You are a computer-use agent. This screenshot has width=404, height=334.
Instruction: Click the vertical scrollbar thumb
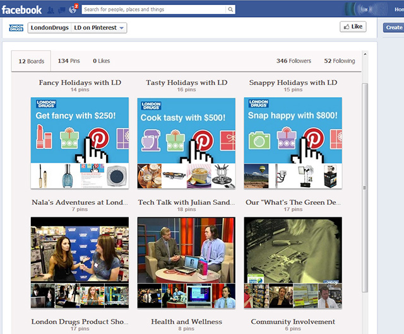click(x=365, y=187)
